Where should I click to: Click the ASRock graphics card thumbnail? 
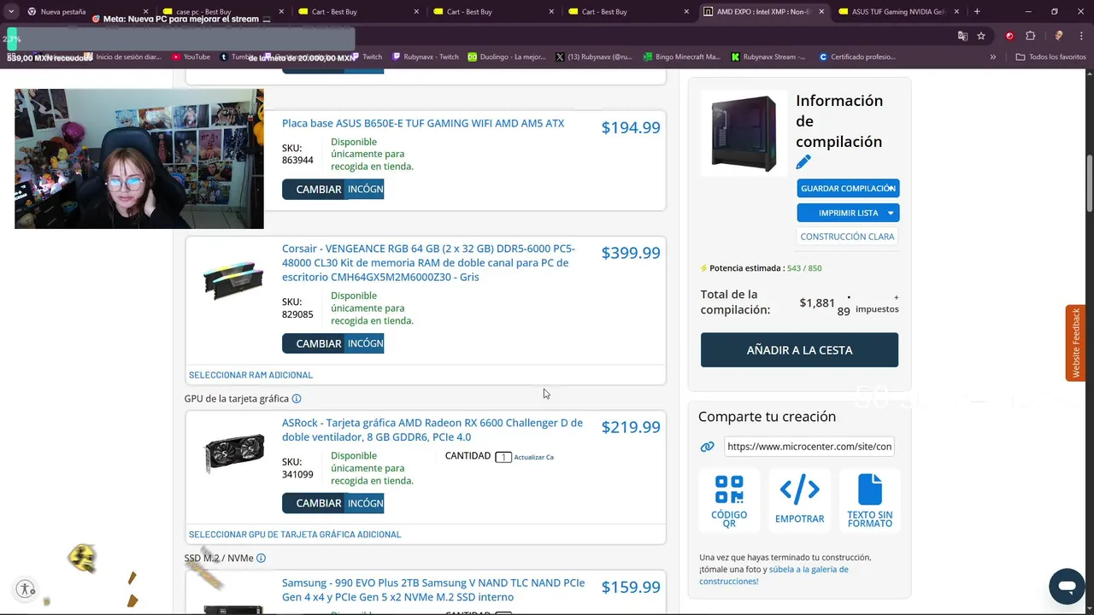[x=233, y=453]
